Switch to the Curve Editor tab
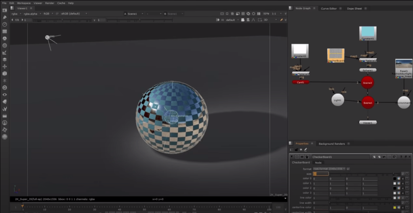413x213 pixels. (x=329, y=8)
